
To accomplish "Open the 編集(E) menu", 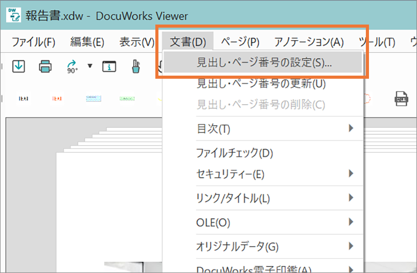I will [87, 42].
